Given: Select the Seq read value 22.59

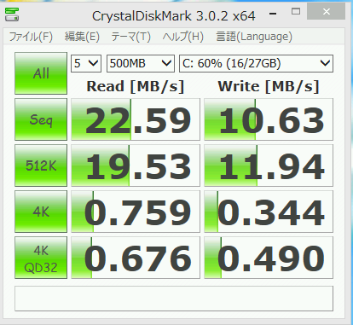Looking at the screenshot, I should pos(136,119).
